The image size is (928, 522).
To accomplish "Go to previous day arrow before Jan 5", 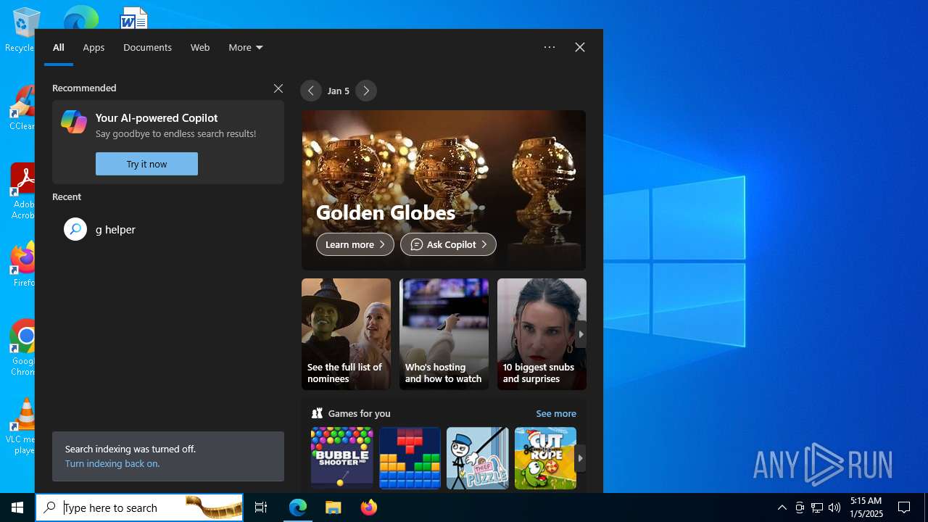I will coord(311,91).
